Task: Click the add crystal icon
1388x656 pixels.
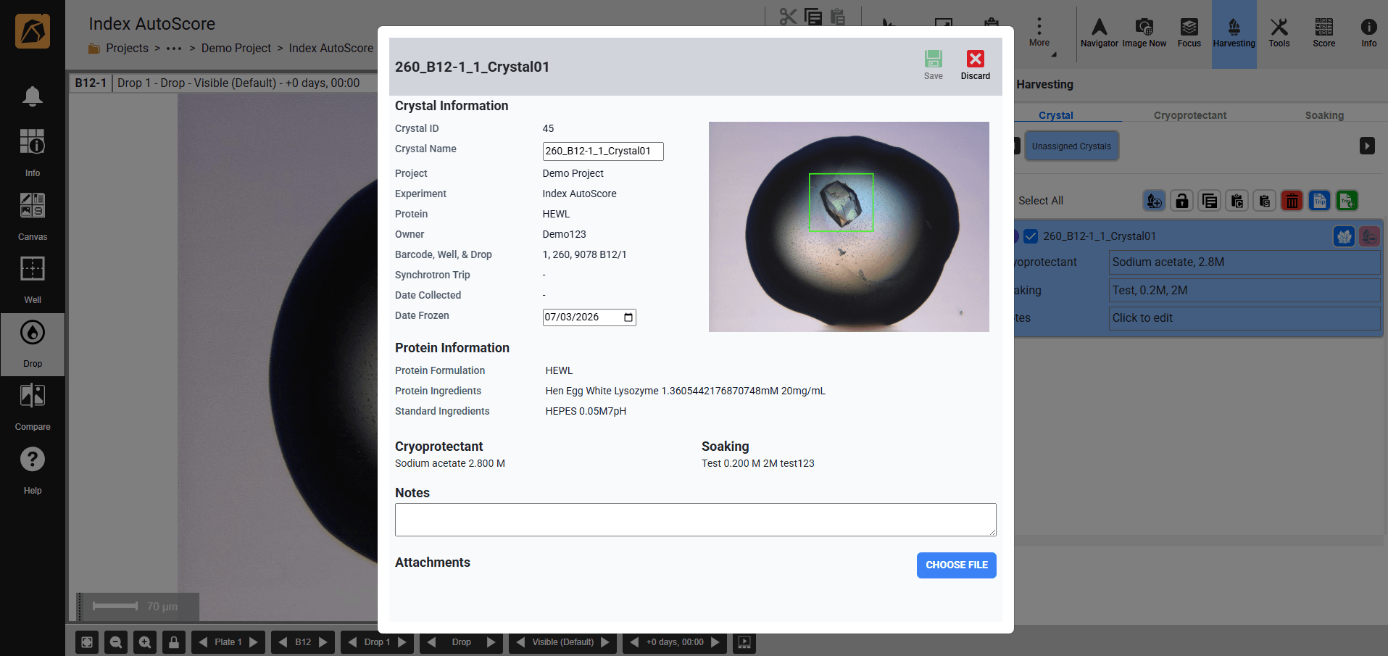Action: tap(1154, 201)
